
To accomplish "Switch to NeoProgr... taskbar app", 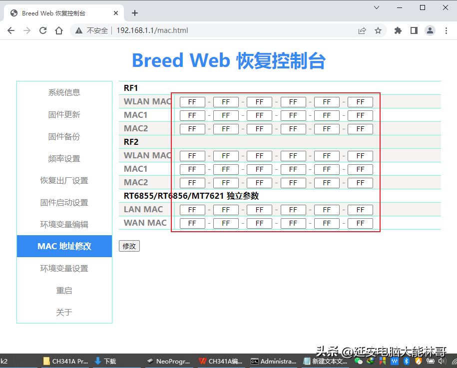I will coord(168,362).
